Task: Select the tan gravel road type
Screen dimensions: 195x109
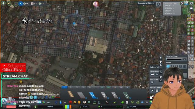Action: (71, 94)
